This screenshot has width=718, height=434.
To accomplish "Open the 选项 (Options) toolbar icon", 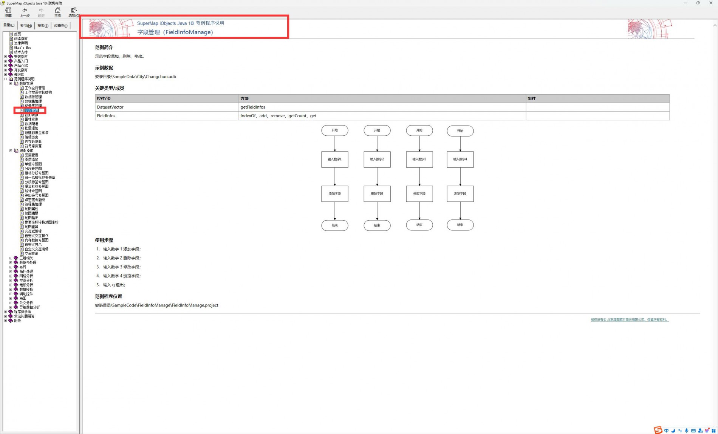I will tap(74, 12).
